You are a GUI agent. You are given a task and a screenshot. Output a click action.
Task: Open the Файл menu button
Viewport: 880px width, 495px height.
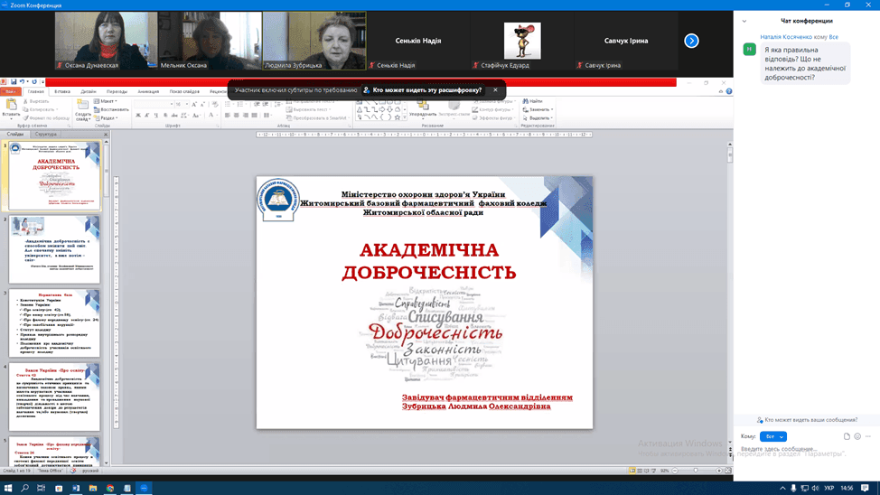[11, 91]
